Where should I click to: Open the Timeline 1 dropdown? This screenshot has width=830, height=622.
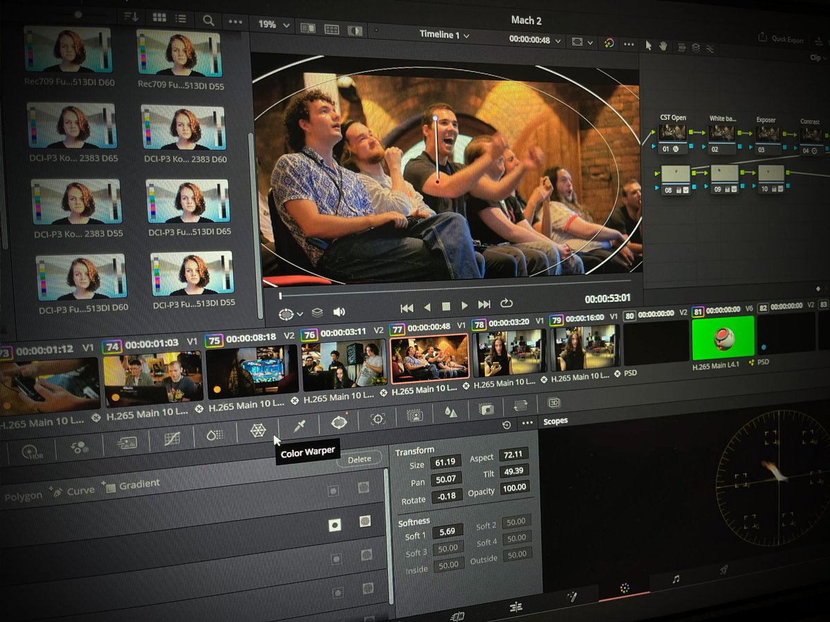pyautogui.click(x=444, y=35)
